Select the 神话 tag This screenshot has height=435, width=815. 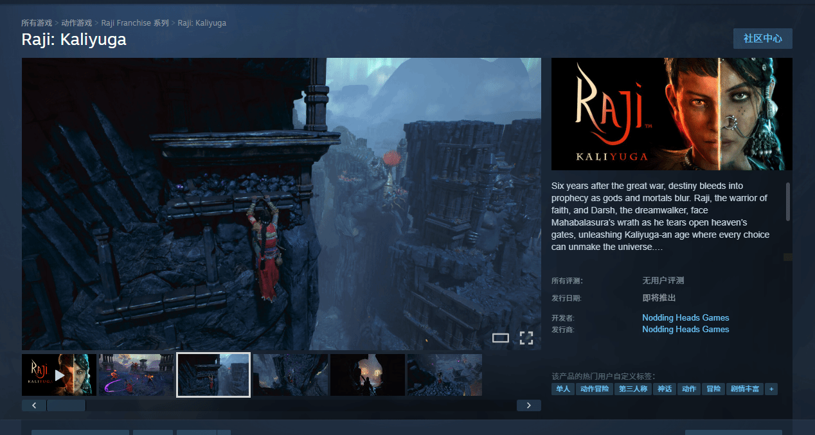pos(664,389)
